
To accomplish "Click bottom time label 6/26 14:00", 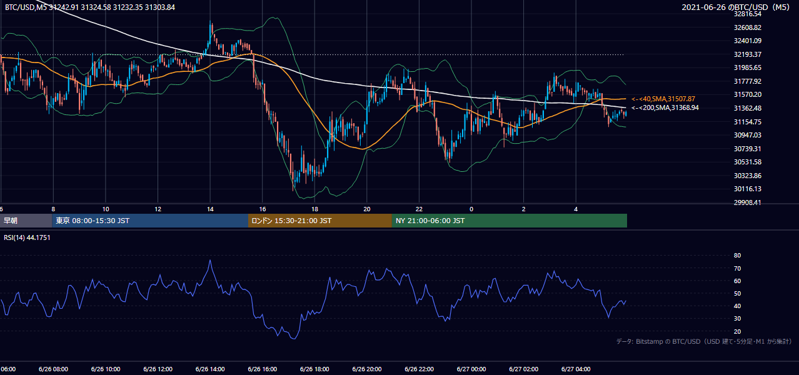I will (209, 369).
